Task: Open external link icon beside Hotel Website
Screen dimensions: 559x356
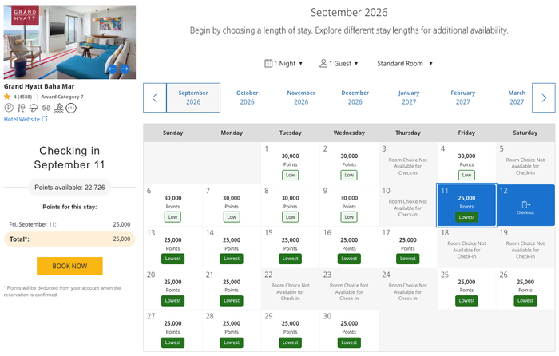Action: coord(45,119)
